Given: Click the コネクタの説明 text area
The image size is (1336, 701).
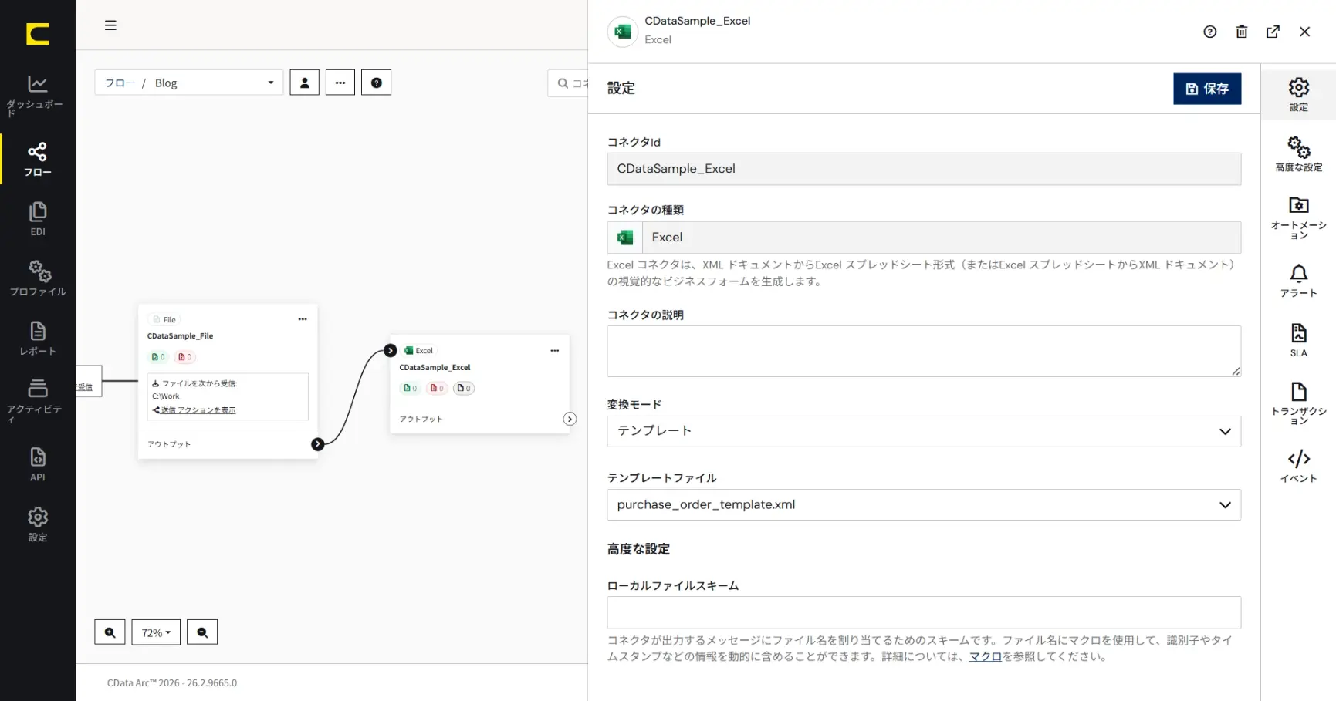Looking at the screenshot, I should (924, 351).
